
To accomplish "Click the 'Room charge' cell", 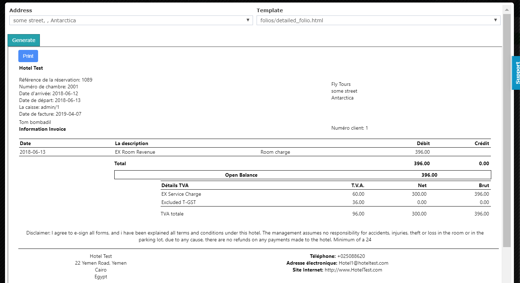I will 275,152.
